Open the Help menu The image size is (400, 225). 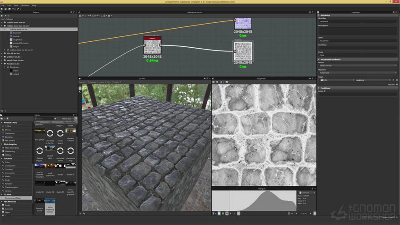pos(34,5)
